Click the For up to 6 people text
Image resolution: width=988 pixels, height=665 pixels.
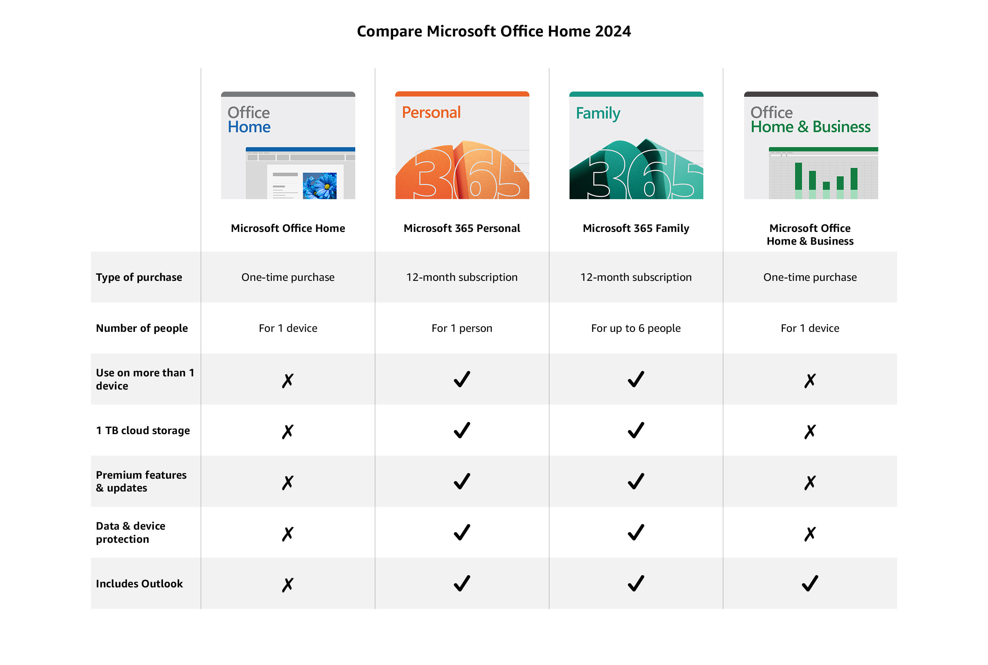coord(635,328)
